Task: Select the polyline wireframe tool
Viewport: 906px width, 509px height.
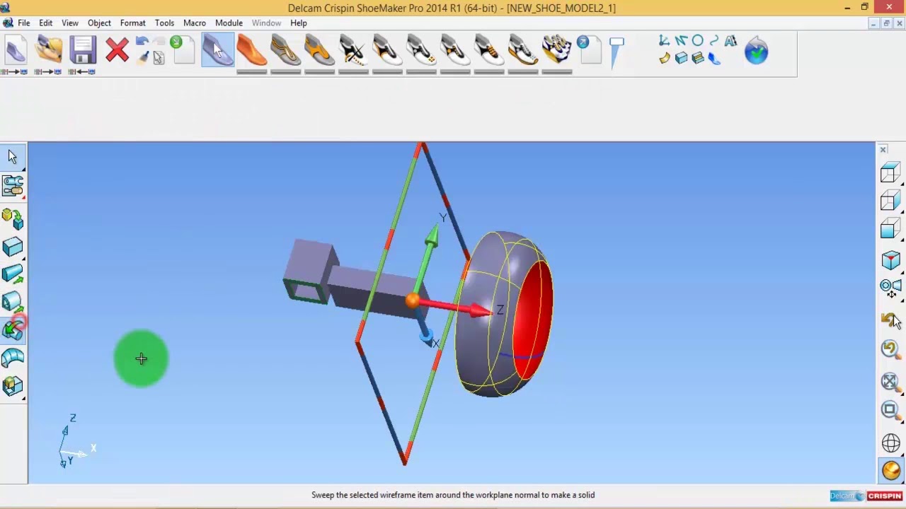Action: tap(681, 42)
